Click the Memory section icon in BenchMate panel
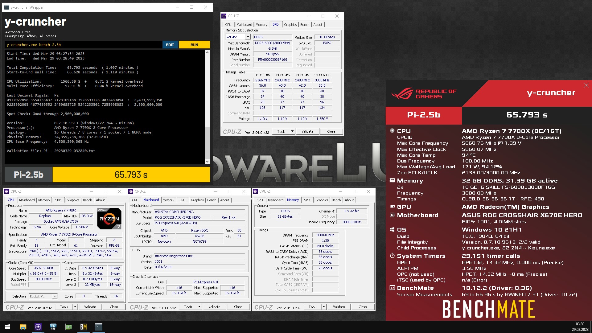Image resolution: width=592 pixels, height=333 pixels. point(392,180)
